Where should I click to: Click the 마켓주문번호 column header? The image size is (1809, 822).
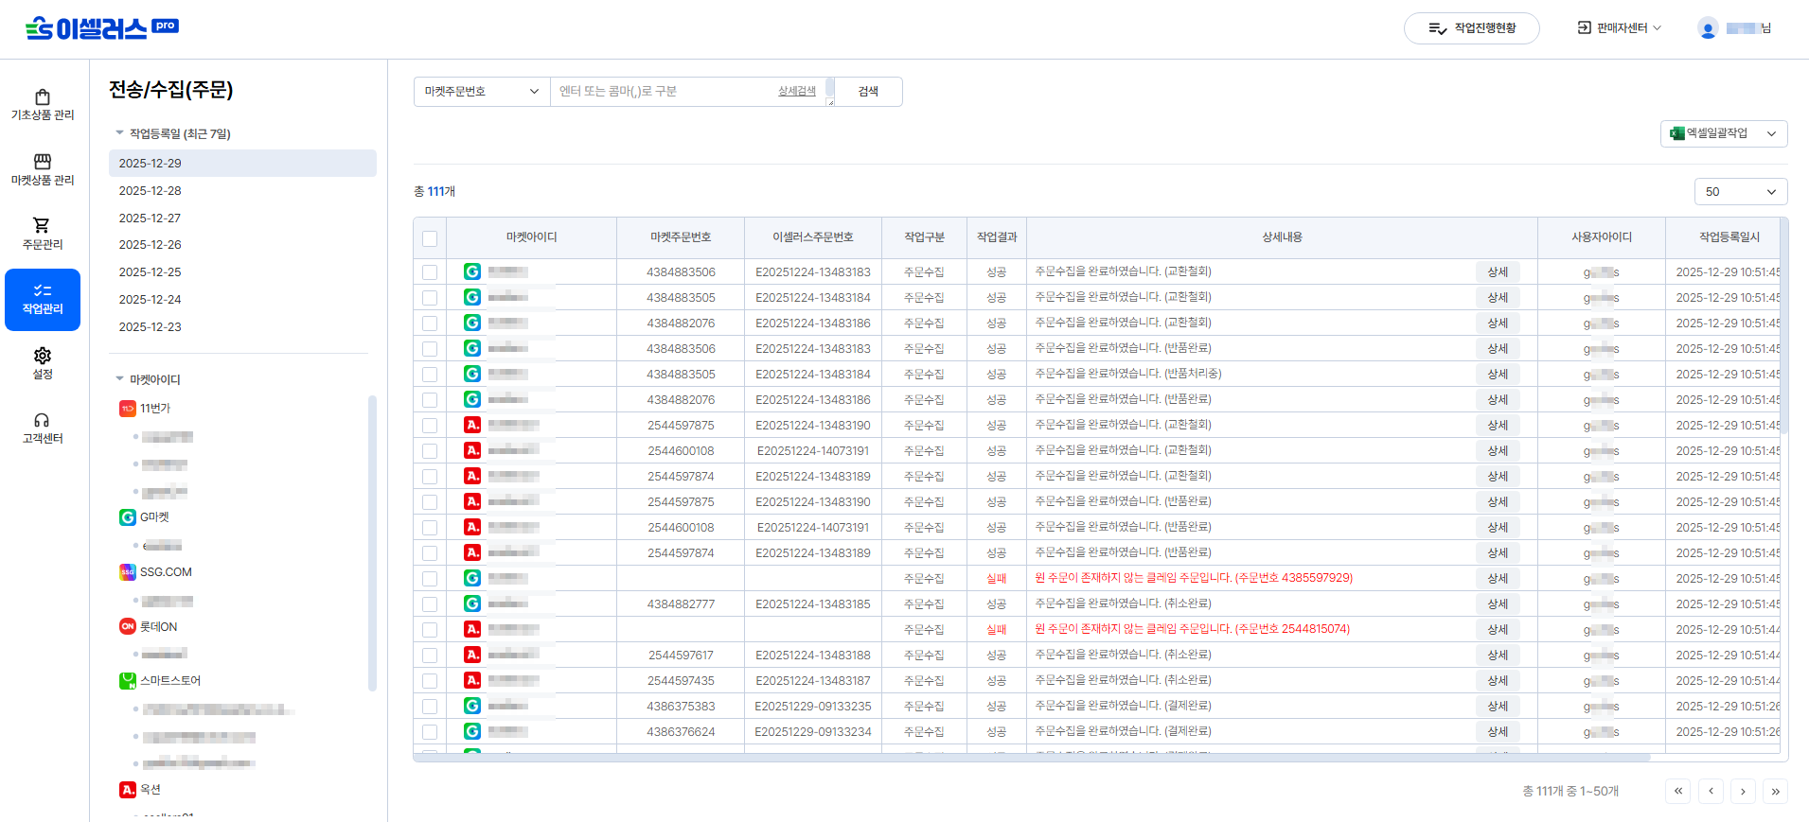point(681,237)
